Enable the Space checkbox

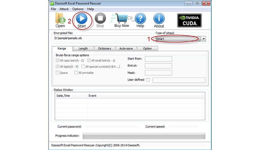(x=58, y=73)
